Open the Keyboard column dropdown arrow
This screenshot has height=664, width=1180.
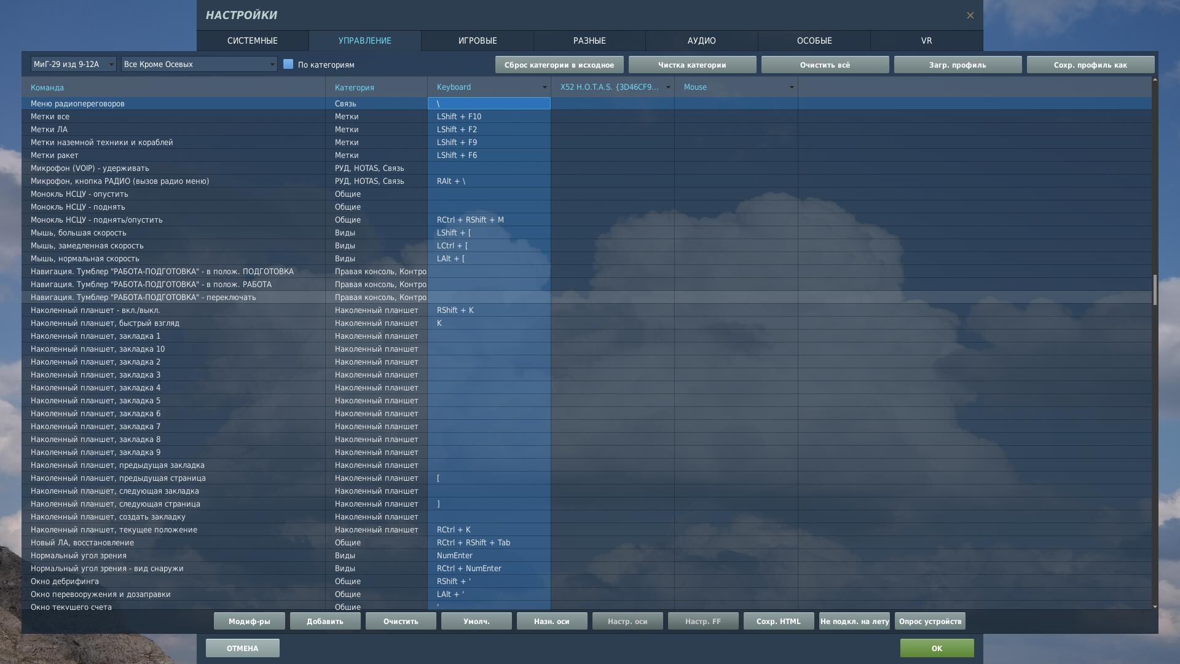[544, 87]
